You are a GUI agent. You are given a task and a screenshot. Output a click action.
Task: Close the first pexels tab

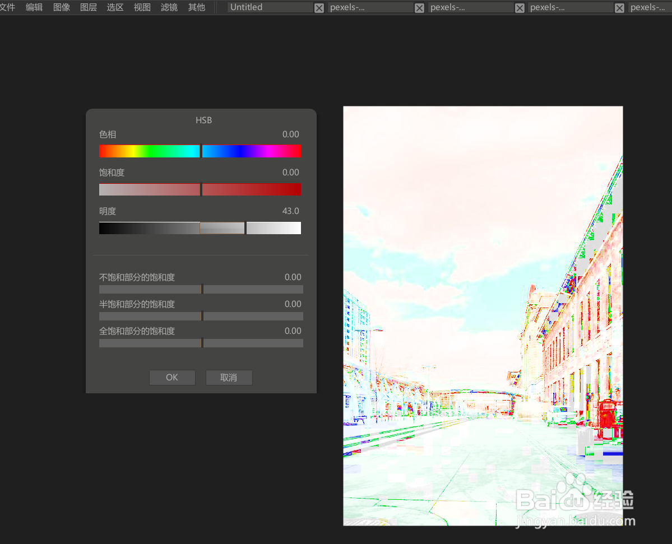[x=420, y=8]
